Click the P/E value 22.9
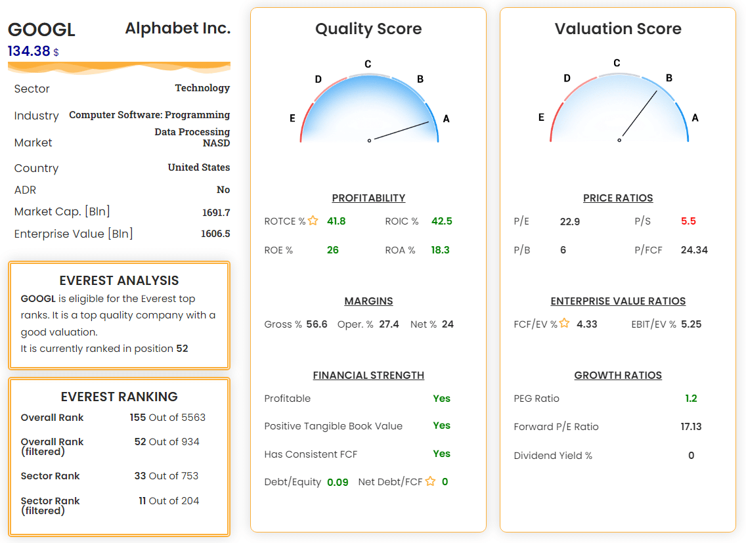 [570, 222]
